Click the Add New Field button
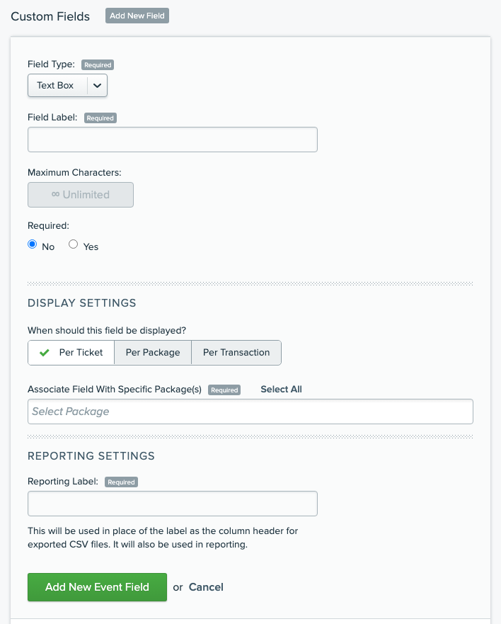 coord(137,16)
